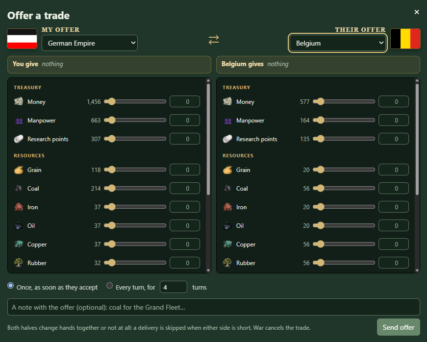Select the 'Every turn, for' radio option
Screen dimensions: 427x342
109,285
